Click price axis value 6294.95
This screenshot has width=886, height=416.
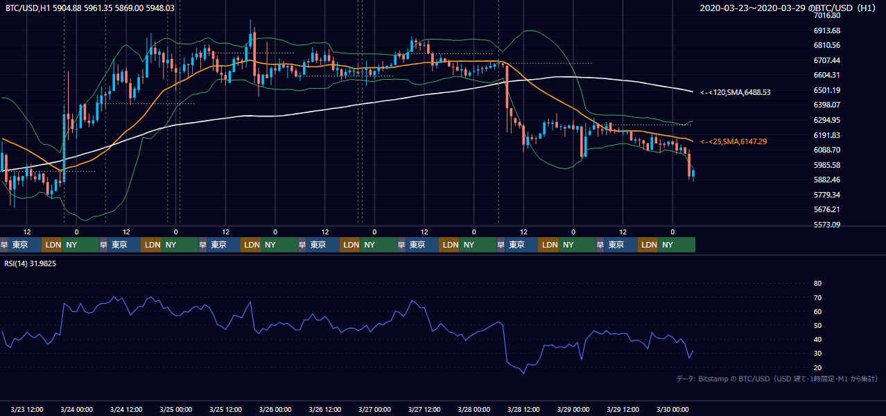click(827, 120)
